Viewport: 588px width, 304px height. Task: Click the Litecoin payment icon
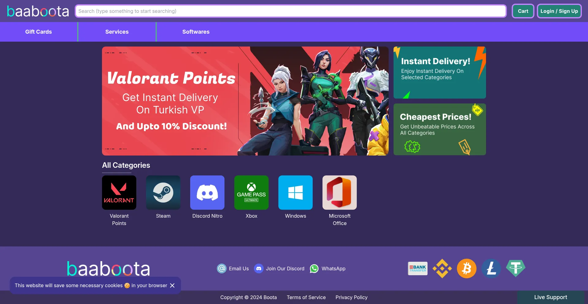pyautogui.click(x=491, y=268)
